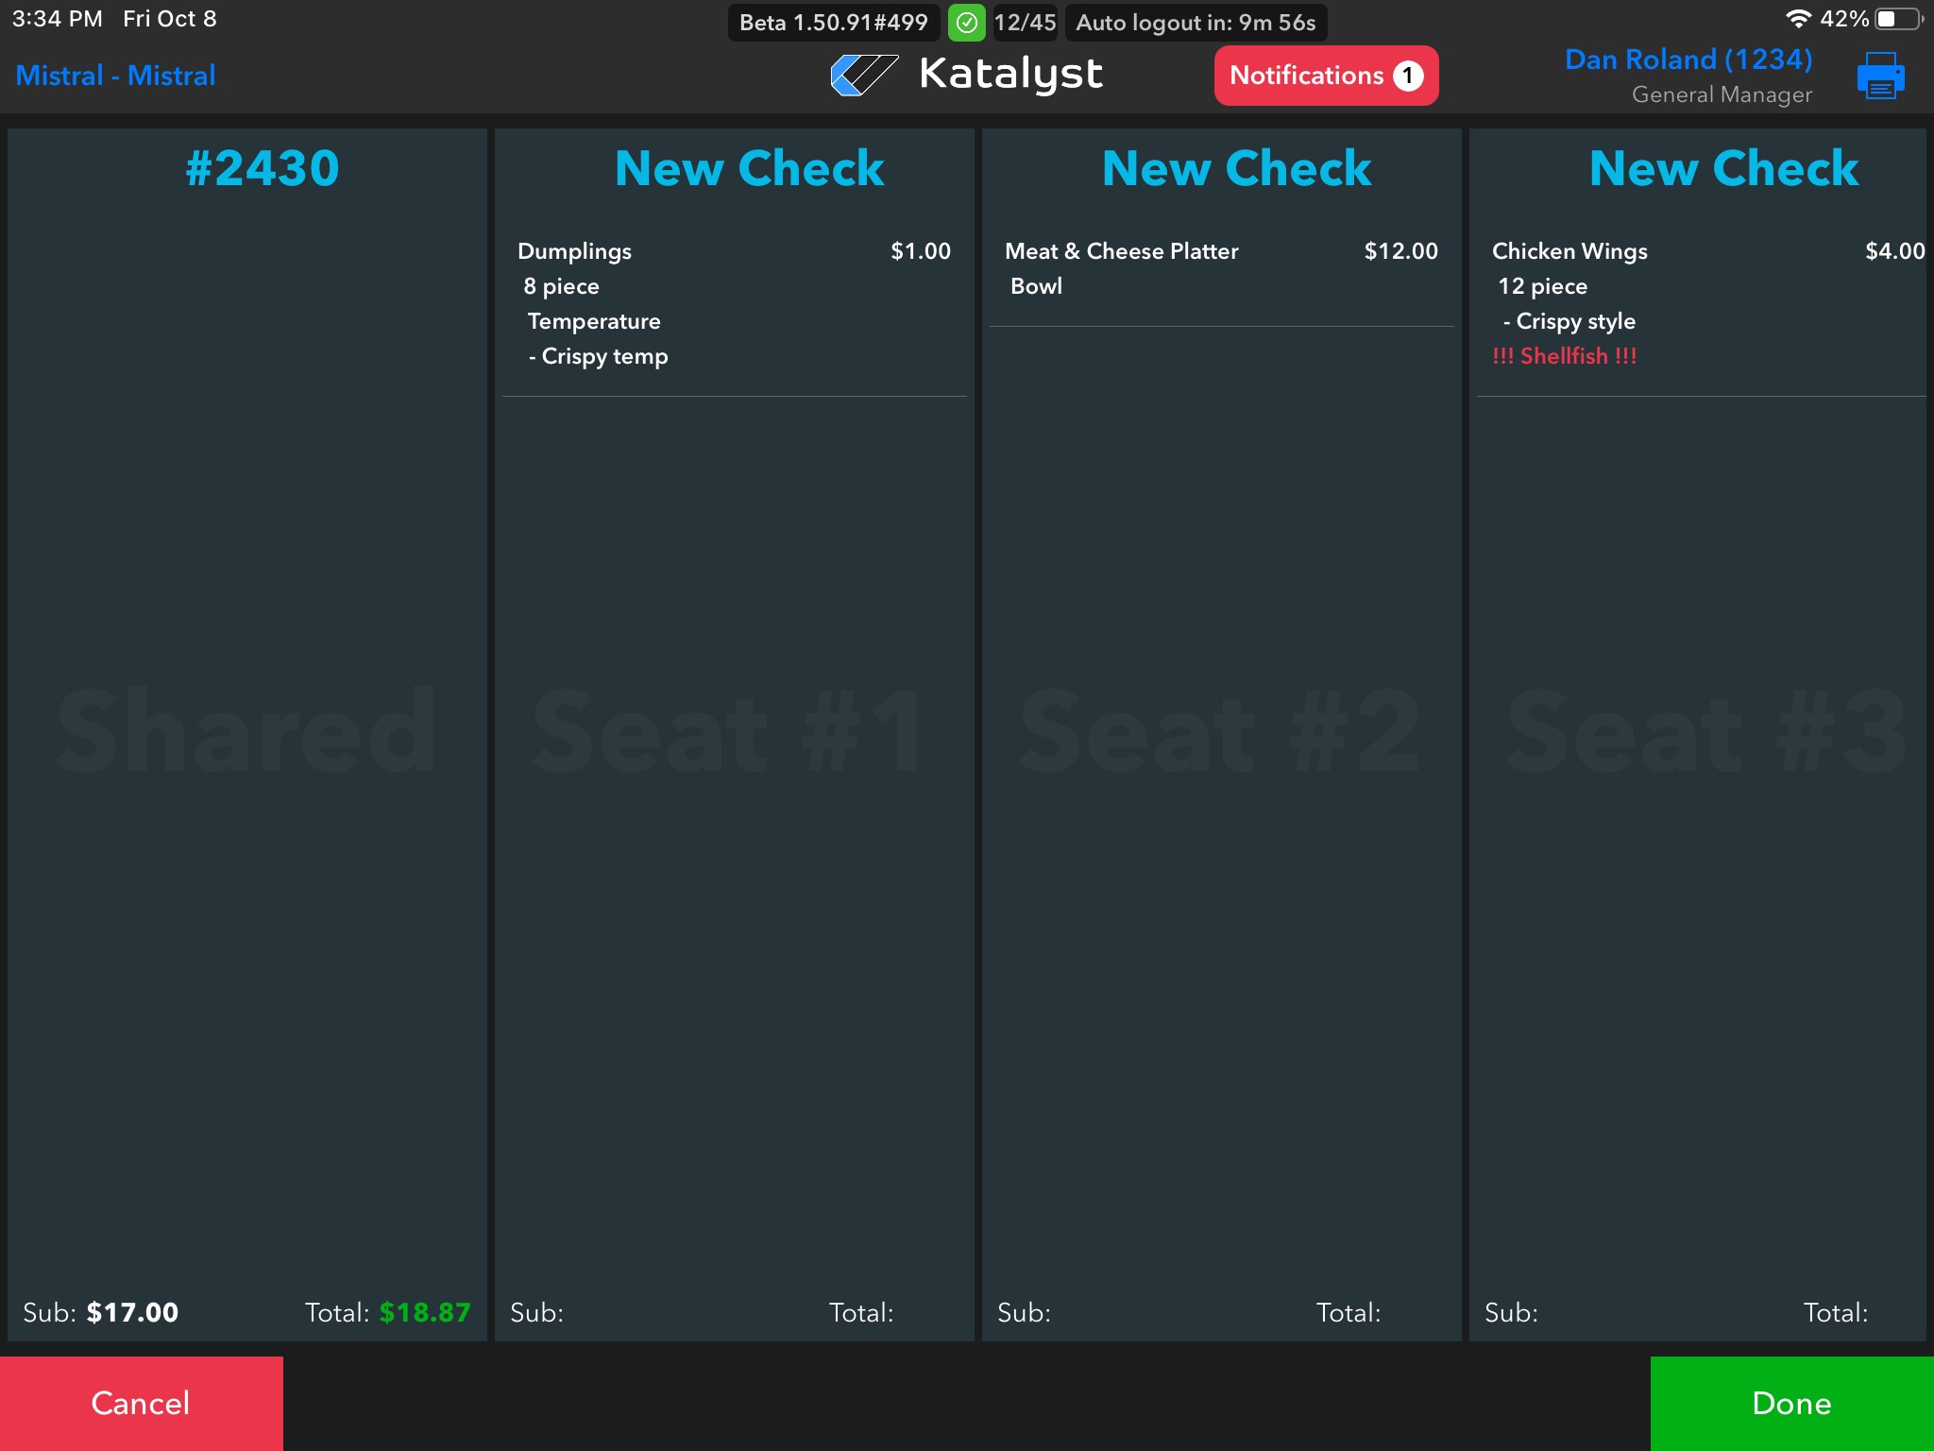
Task: Tap the Auto logout timer label
Action: [x=1195, y=23]
